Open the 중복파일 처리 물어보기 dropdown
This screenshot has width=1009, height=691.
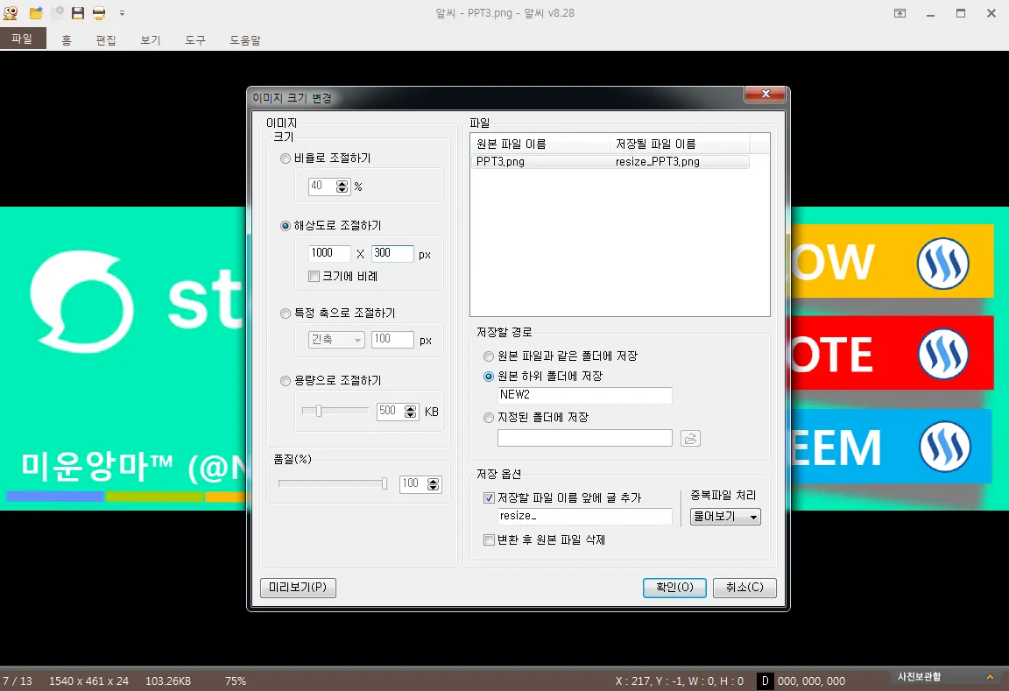tap(725, 518)
